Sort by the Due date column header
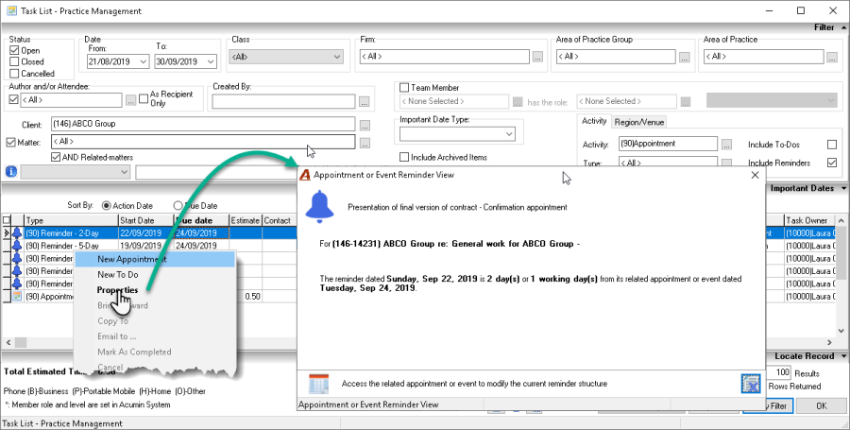The width and height of the screenshot is (850, 430). click(x=202, y=221)
